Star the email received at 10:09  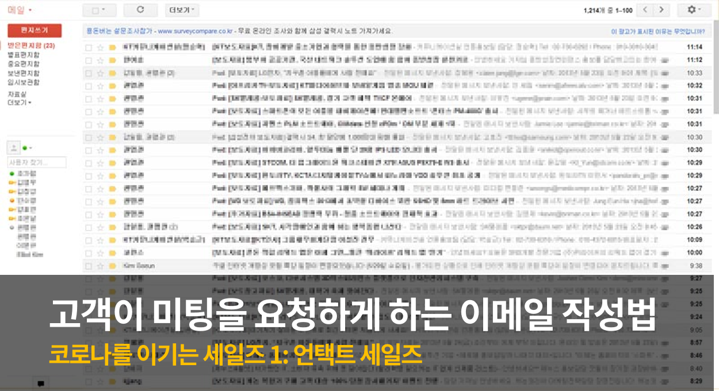(x=100, y=240)
